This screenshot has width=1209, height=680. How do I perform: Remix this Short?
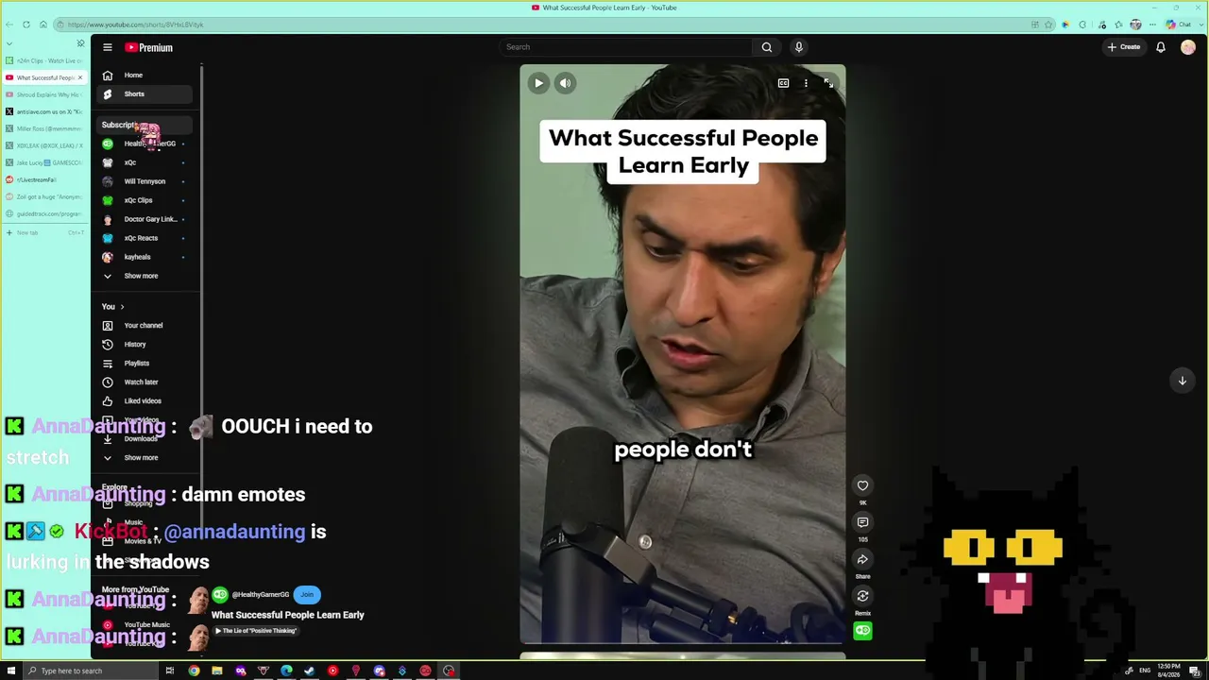coord(862,596)
